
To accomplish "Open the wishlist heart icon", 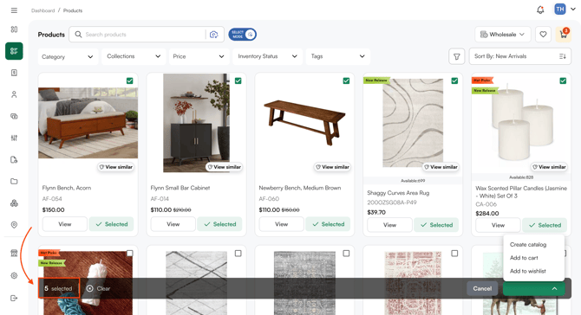I will click(543, 35).
